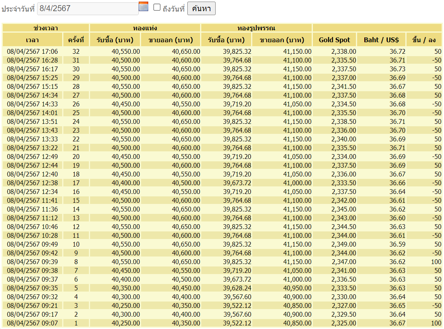Click the ครั้งที่ column header
The image size is (444, 329).
pos(76,40)
